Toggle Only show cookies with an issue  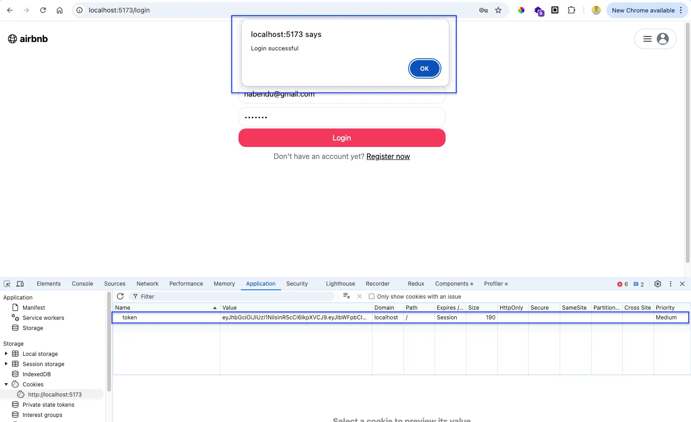tap(372, 296)
